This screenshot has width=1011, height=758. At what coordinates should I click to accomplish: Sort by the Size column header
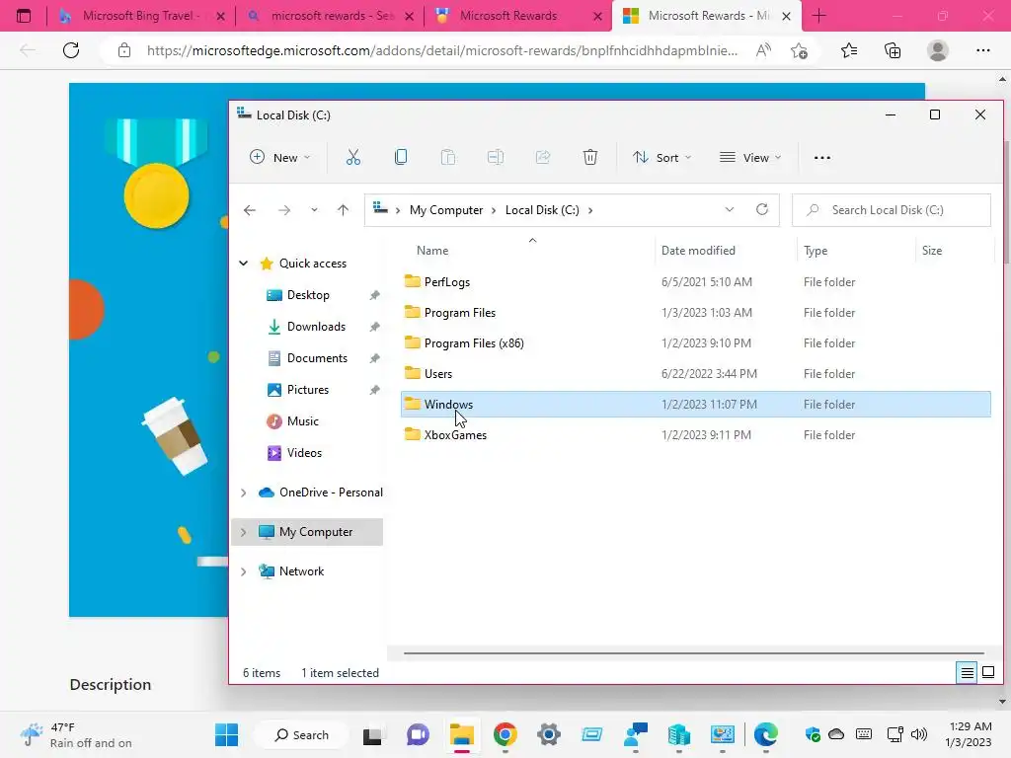coord(932,251)
